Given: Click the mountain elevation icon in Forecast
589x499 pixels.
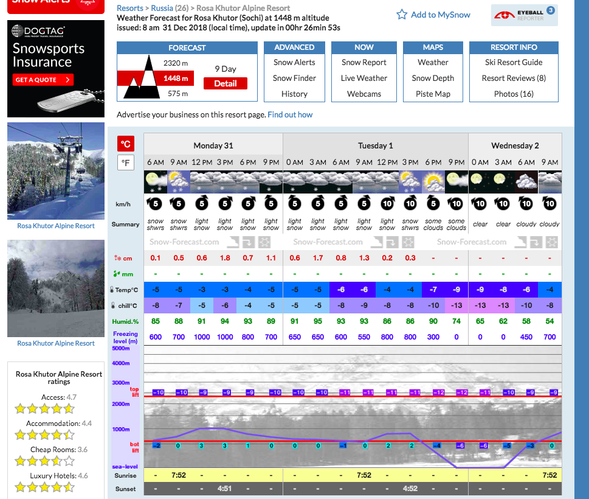Looking at the screenshot, I should click(142, 77).
